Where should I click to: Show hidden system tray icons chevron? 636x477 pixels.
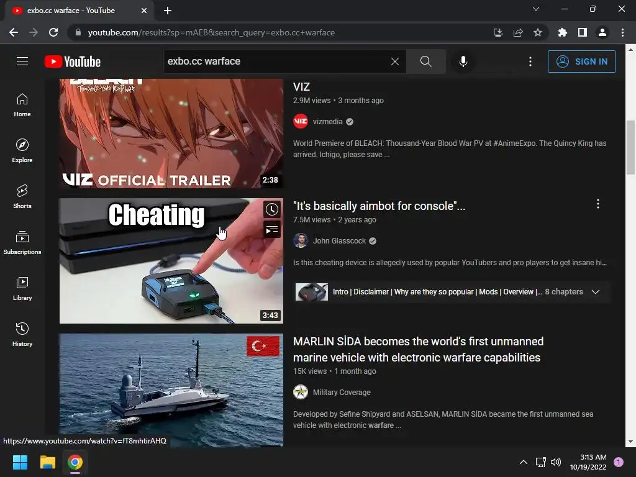click(524, 462)
